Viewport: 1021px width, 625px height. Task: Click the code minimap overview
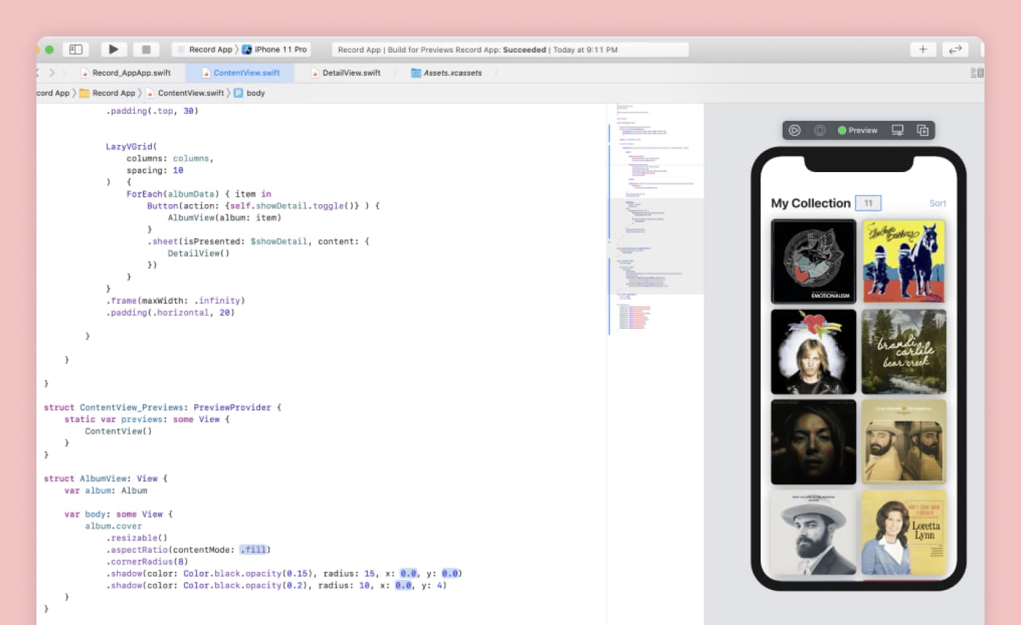[x=656, y=219]
